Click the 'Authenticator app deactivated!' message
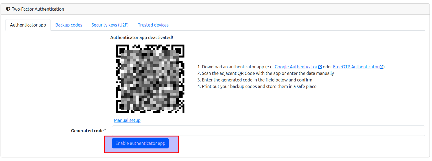432x161 pixels. (x=142, y=37)
